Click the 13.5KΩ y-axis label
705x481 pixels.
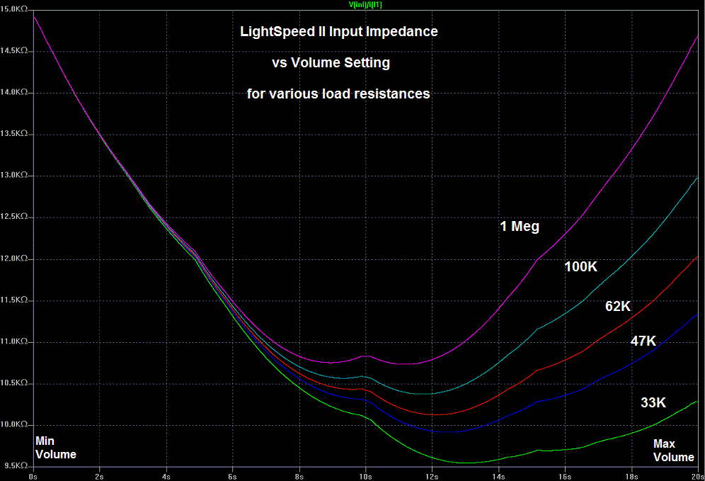click(14, 134)
